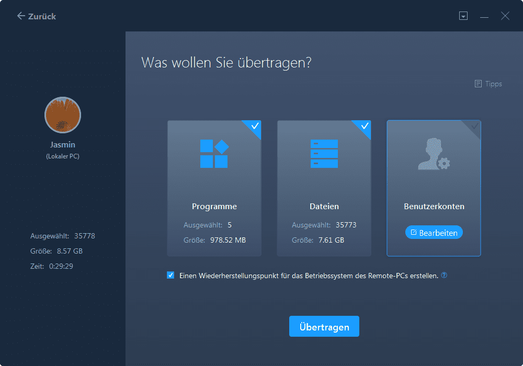Screen dimensions: 523x366
Task: Click the help question mark icon
Action: [x=444, y=275]
